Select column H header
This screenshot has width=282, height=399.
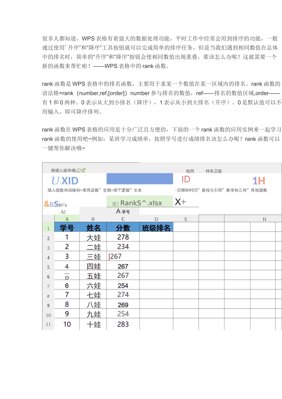(264, 219)
